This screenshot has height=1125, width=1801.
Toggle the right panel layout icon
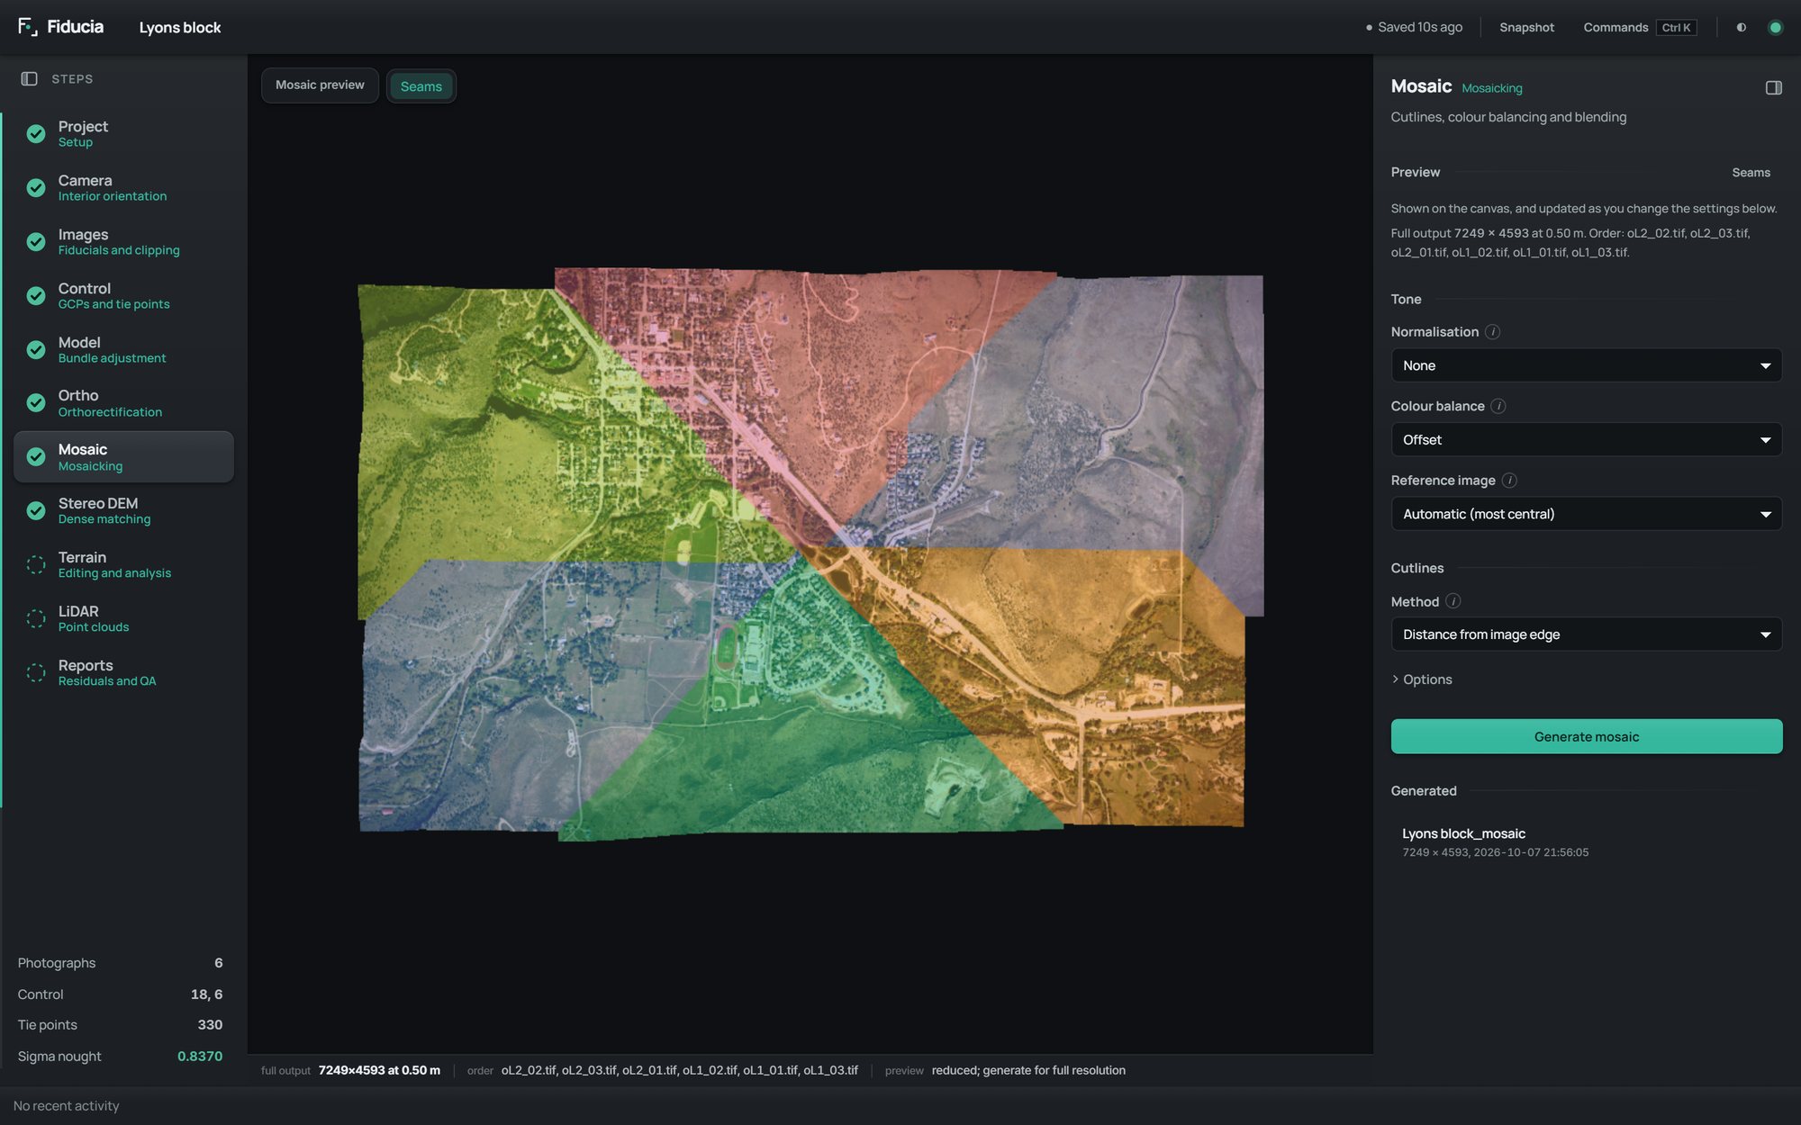(x=1773, y=87)
